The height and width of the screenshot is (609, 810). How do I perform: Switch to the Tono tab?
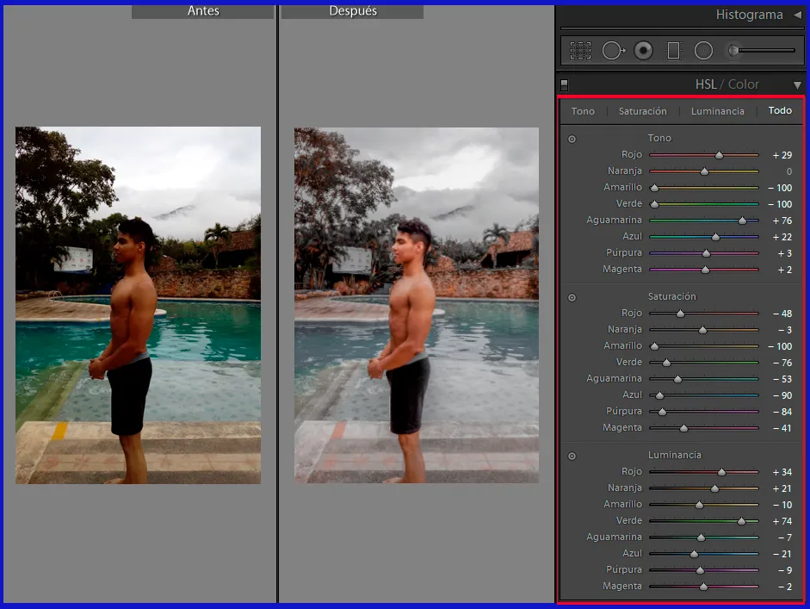583,111
